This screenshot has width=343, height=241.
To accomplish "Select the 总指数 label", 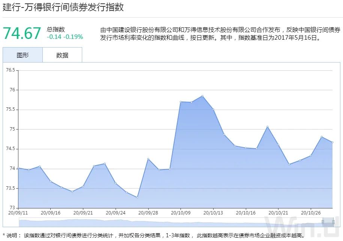I will tap(56, 29).
